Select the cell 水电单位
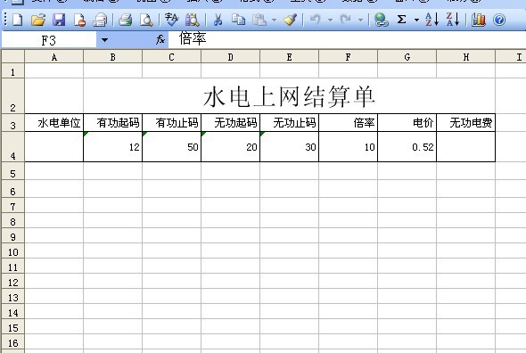The height and width of the screenshot is (353, 526). point(54,123)
